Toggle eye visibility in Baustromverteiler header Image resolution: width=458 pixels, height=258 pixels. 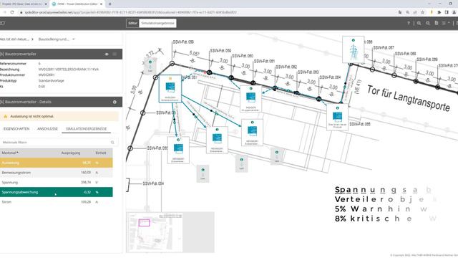pos(107,54)
